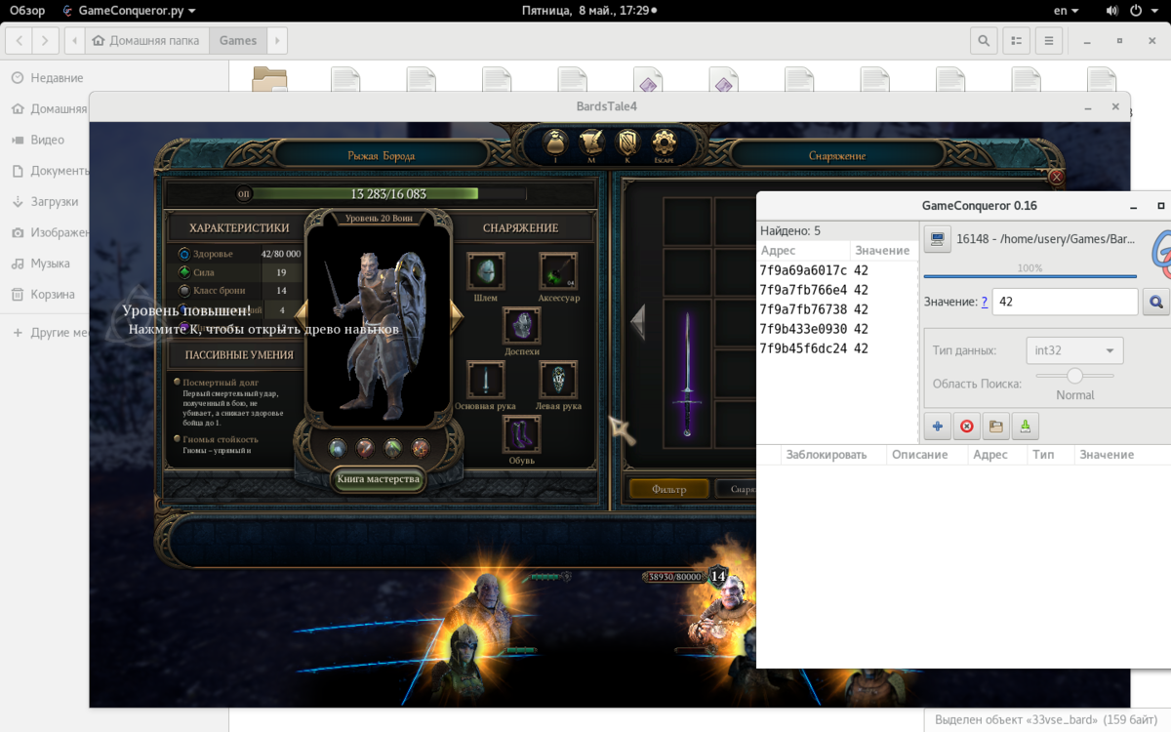Click file manager search icon
Screen dimensions: 1171x732
(x=984, y=41)
